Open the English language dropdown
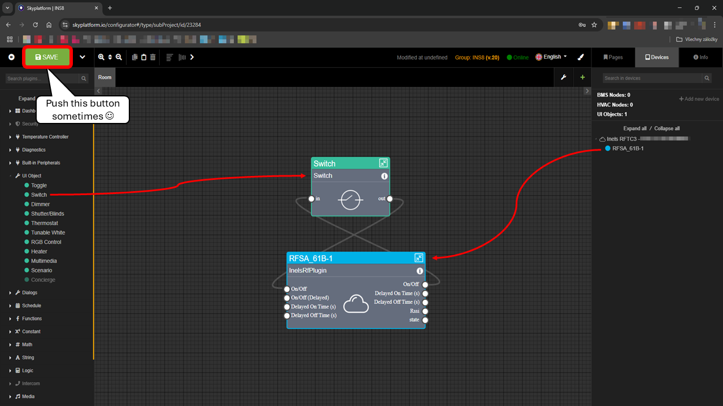This screenshot has width=723, height=406. (x=551, y=57)
